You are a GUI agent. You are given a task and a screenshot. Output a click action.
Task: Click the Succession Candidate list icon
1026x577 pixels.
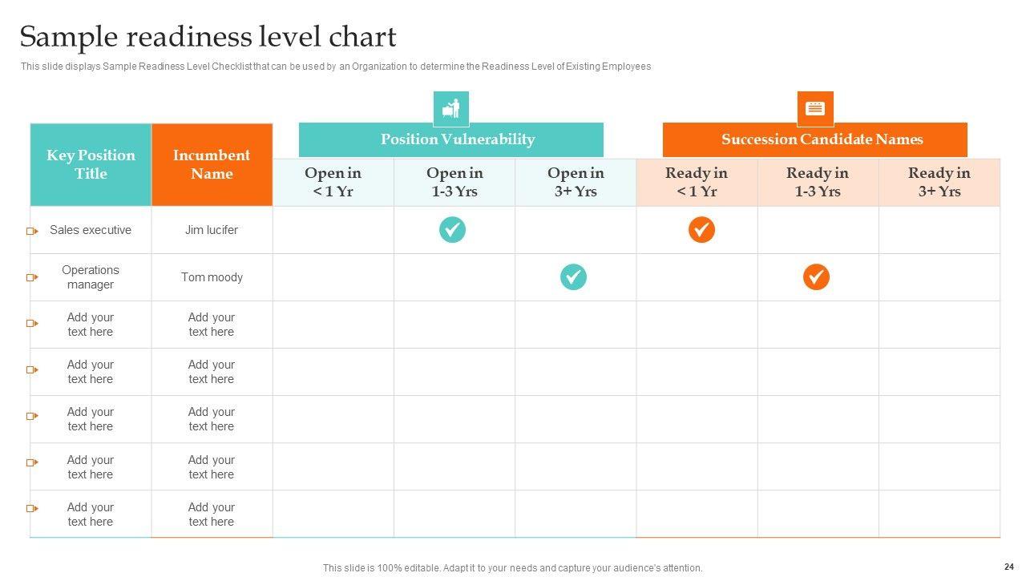[815, 108]
